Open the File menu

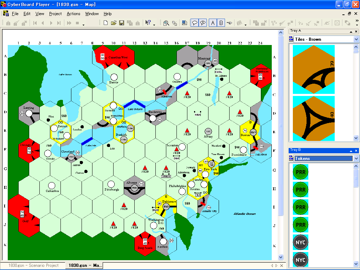(x=15, y=14)
